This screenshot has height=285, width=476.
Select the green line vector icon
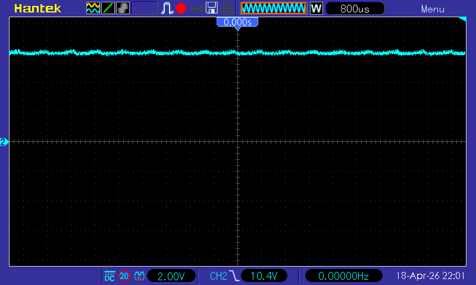click(x=108, y=8)
